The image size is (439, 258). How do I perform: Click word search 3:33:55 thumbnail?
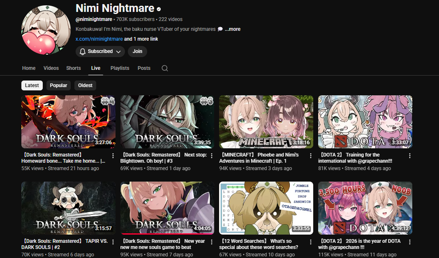click(266, 208)
